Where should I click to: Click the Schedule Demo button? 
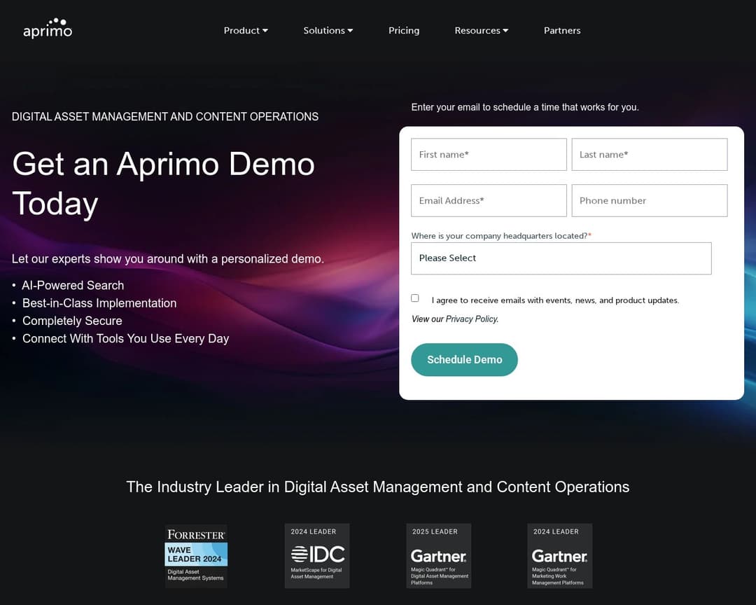point(464,359)
